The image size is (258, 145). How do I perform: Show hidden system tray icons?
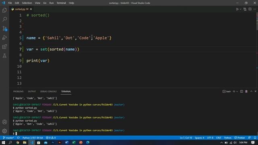tap(221, 143)
